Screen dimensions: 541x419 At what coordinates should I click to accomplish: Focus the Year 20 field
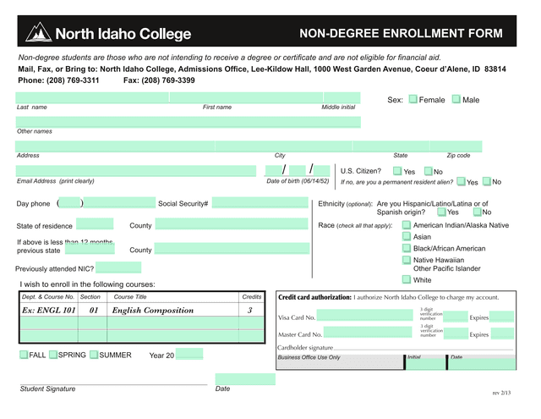click(x=189, y=354)
